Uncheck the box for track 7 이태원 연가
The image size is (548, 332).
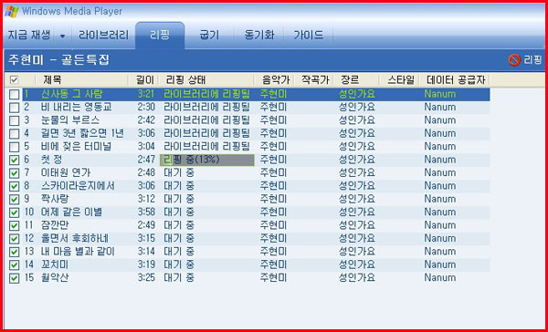click(14, 172)
